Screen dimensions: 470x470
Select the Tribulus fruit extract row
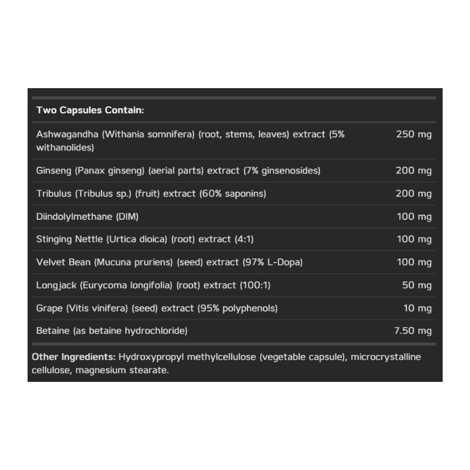151,193
